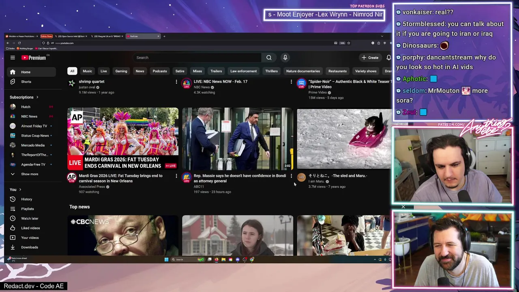The height and width of the screenshot is (292, 519).
Task: Select the Satire filter chip
Action: [x=180, y=71]
